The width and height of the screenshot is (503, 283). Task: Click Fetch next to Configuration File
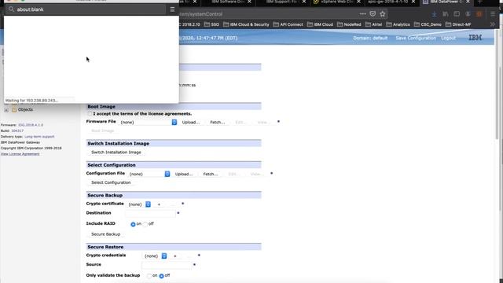[210, 174]
